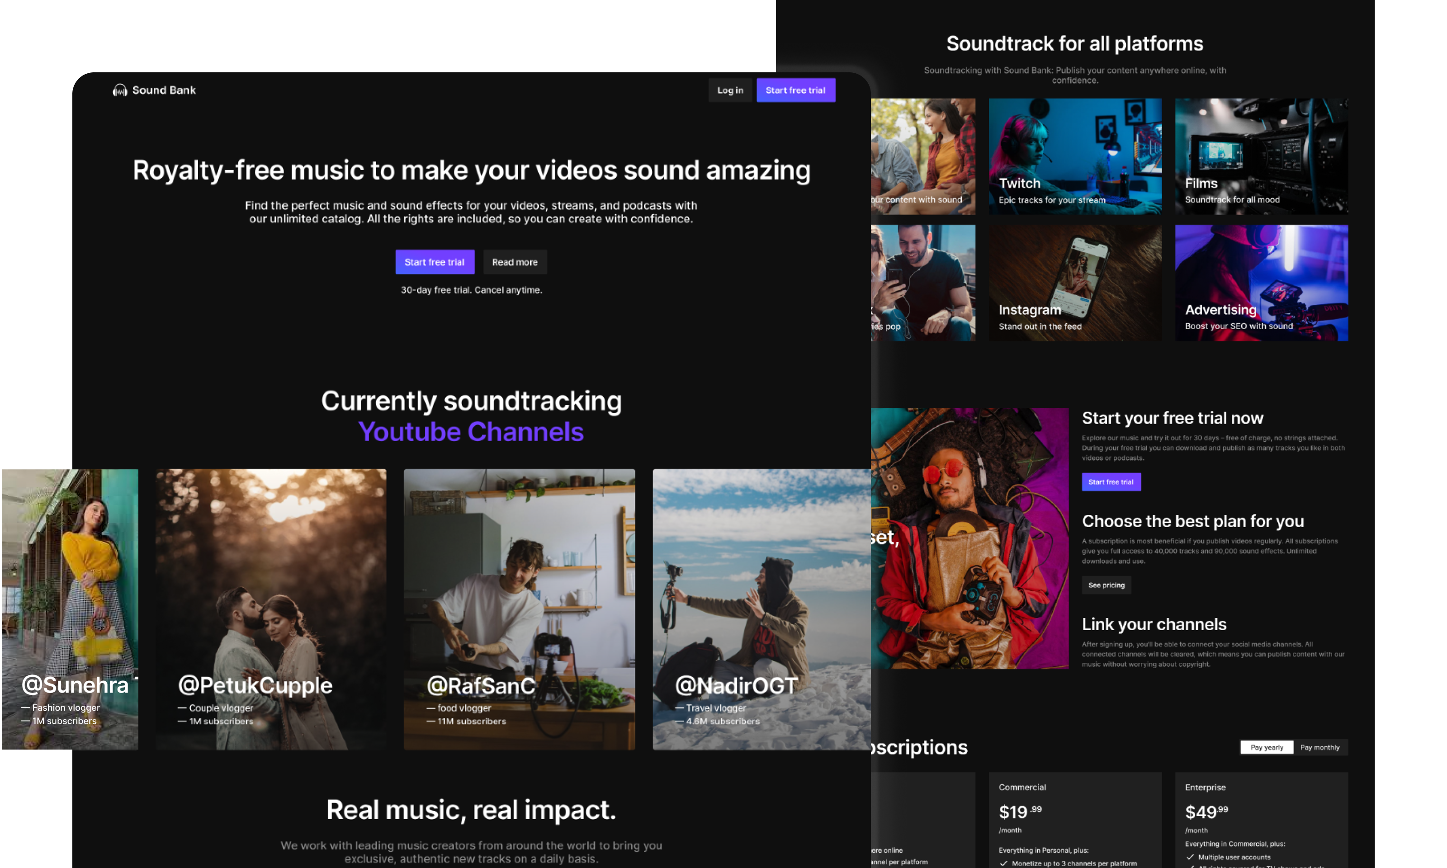
Task: Select the Pay yearly option
Action: click(x=1266, y=747)
